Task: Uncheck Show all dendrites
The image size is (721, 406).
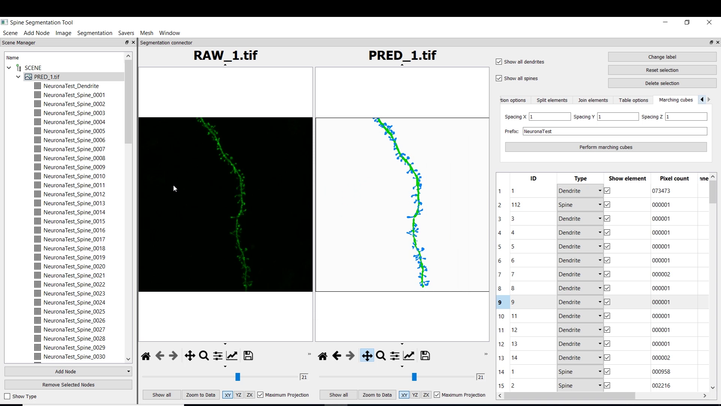Action: click(499, 62)
